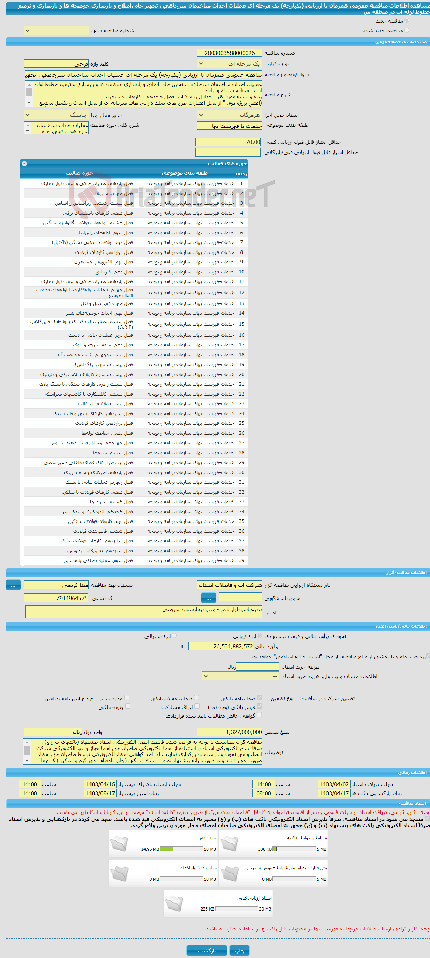Click the بازگشت button
Viewport: 430px width, 958px height.
pyautogui.click(x=207, y=950)
